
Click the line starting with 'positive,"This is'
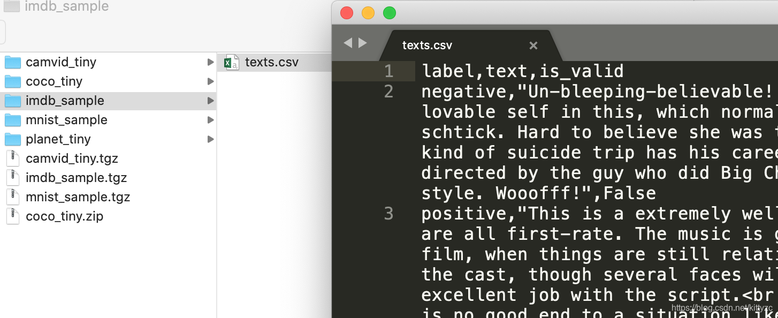[x=599, y=214]
